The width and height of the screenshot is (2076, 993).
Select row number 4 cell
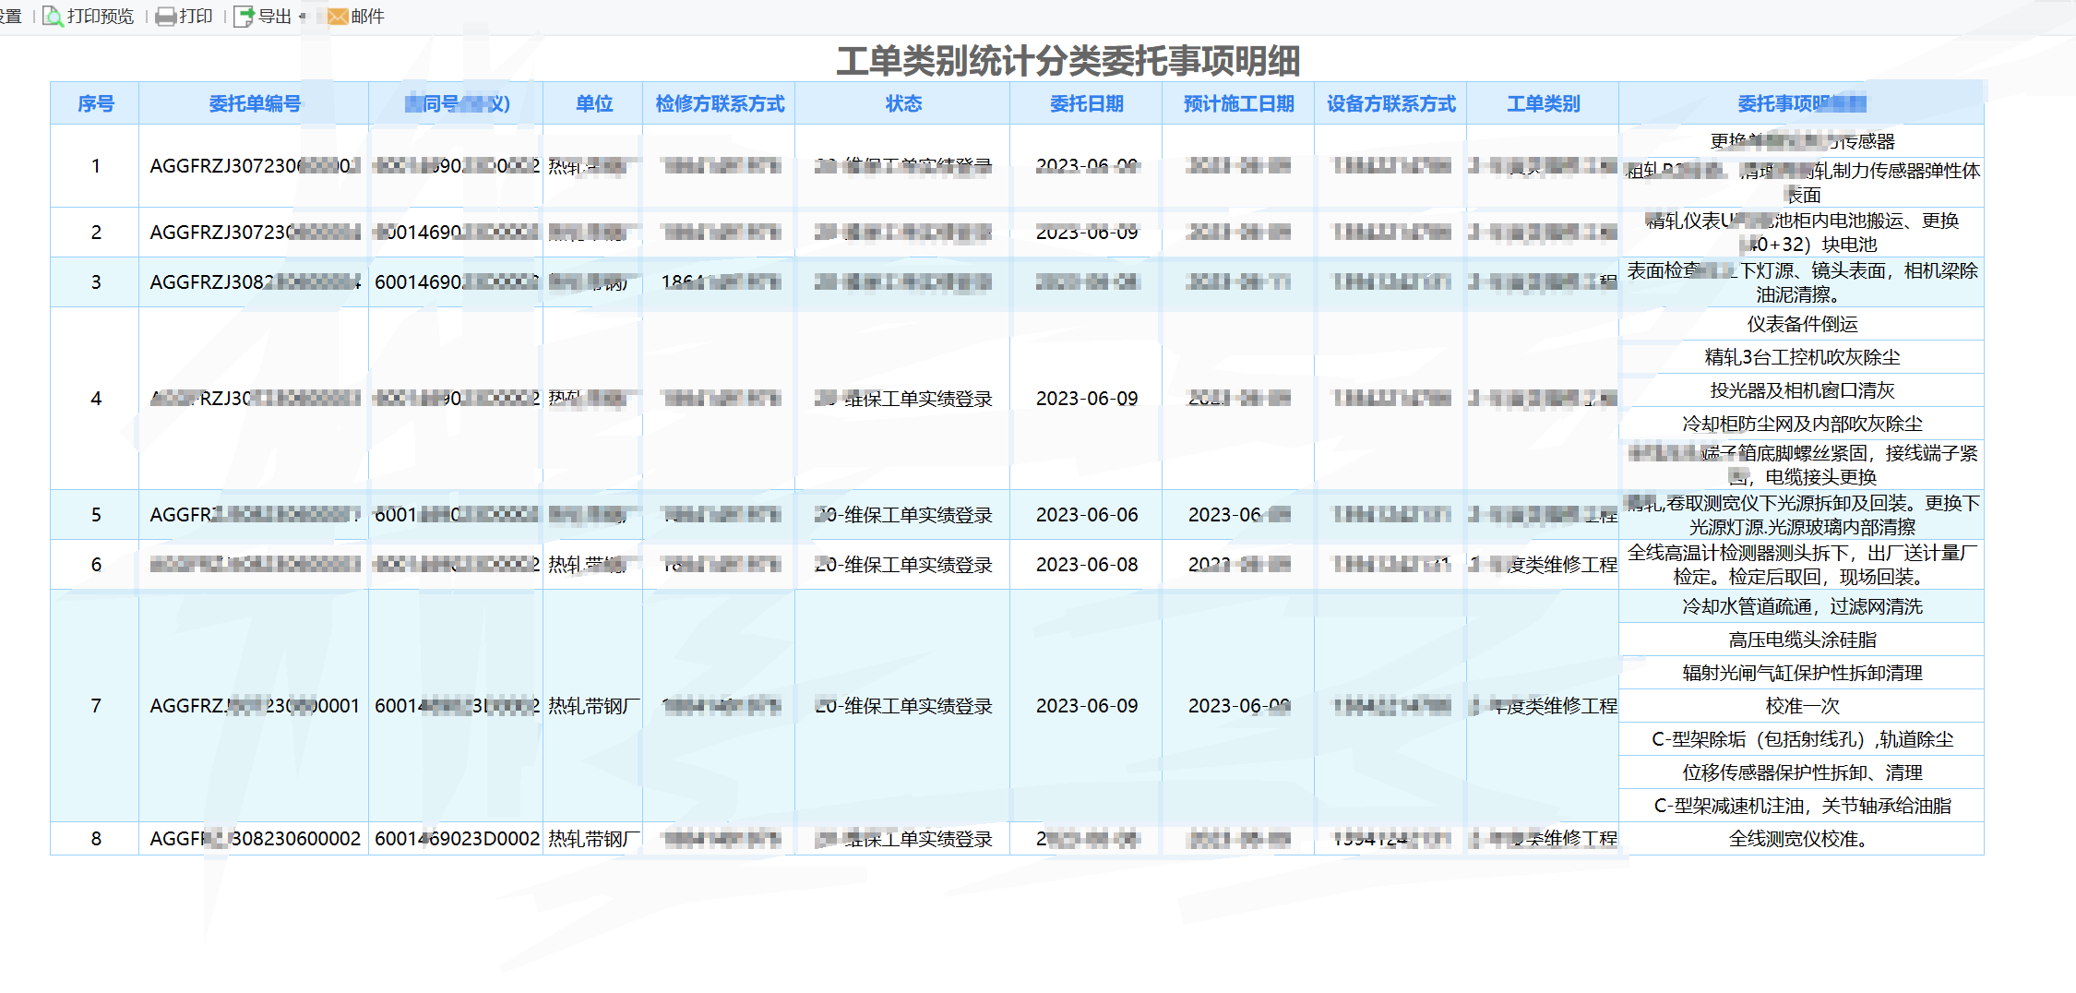[95, 399]
